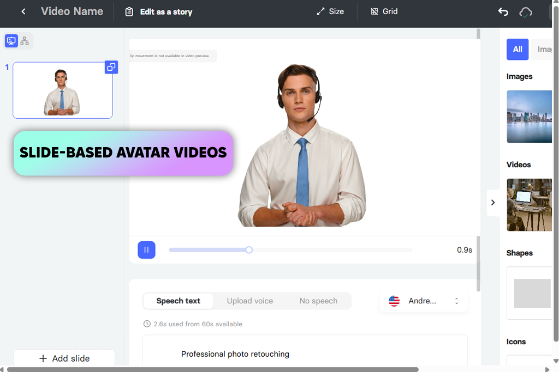Duplicate slide 1 with the copy icon
This screenshot has width=559, height=372.
111,67
